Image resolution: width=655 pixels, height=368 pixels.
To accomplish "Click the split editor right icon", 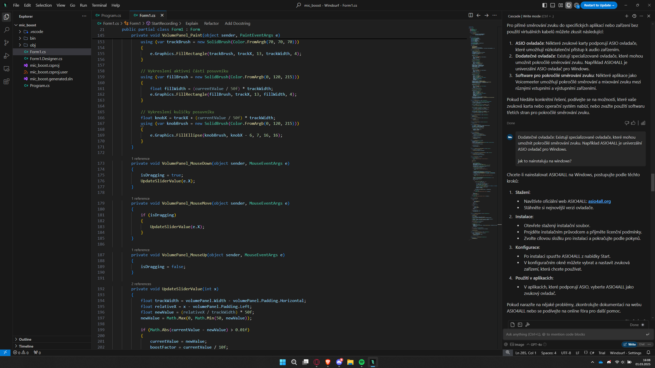I will 470,15.
